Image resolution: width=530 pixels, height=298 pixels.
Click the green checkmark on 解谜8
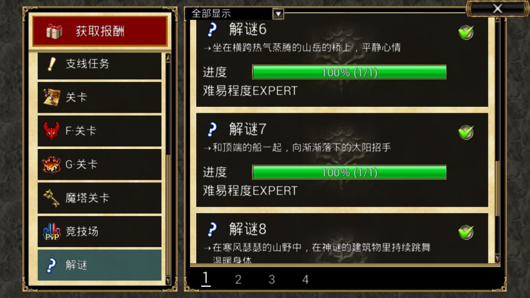click(466, 232)
